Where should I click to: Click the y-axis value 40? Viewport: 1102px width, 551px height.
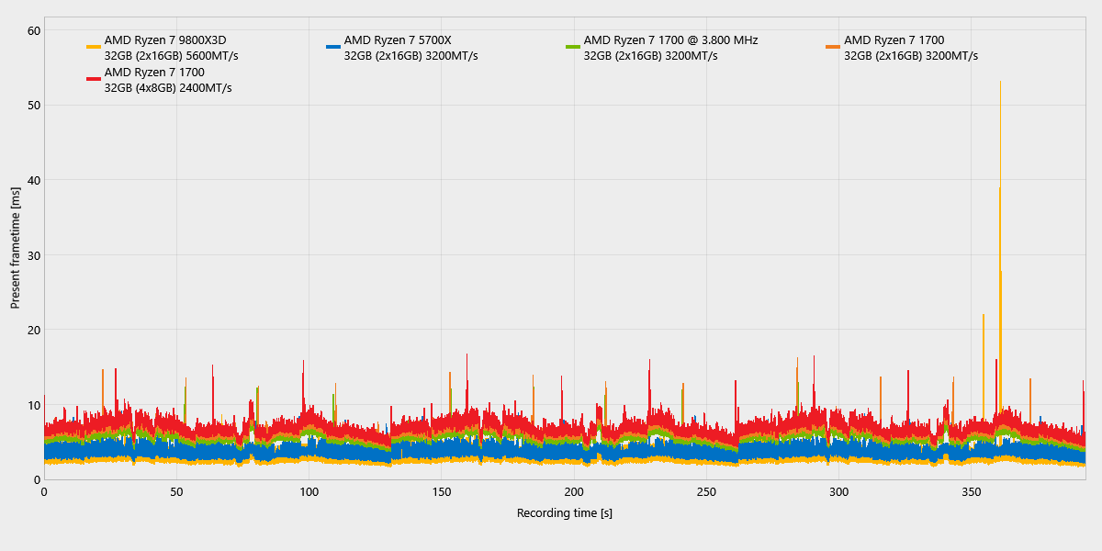34,180
